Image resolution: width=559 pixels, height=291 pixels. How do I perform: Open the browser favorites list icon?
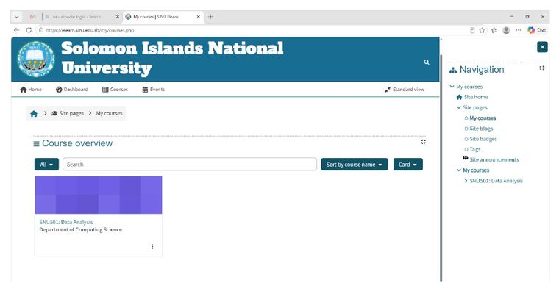pyautogui.click(x=494, y=30)
